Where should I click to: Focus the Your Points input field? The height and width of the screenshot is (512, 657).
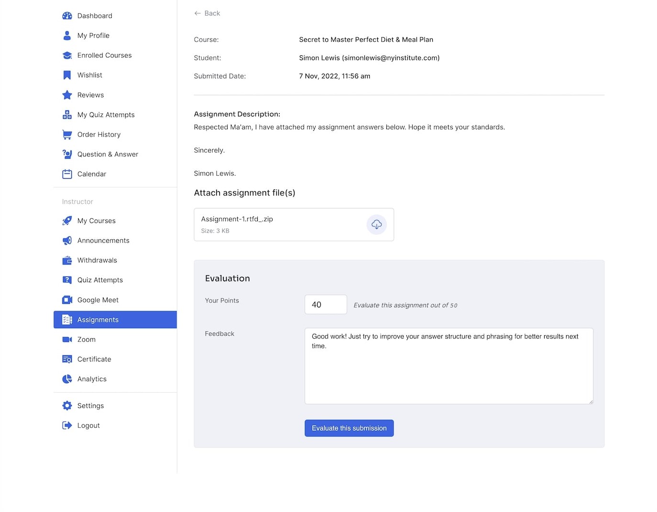coord(326,305)
